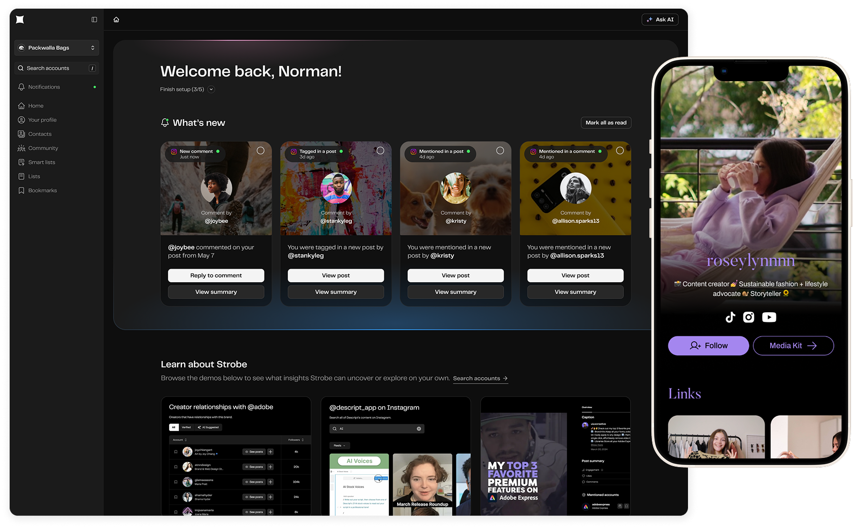This screenshot has width=853, height=528.
Task: Mark the @joybee comment card as read
Action: point(260,151)
